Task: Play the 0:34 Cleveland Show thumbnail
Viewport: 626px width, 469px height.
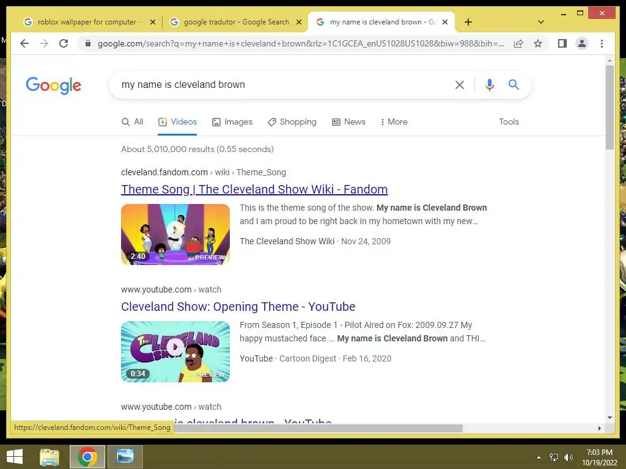Action: click(x=175, y=351)
